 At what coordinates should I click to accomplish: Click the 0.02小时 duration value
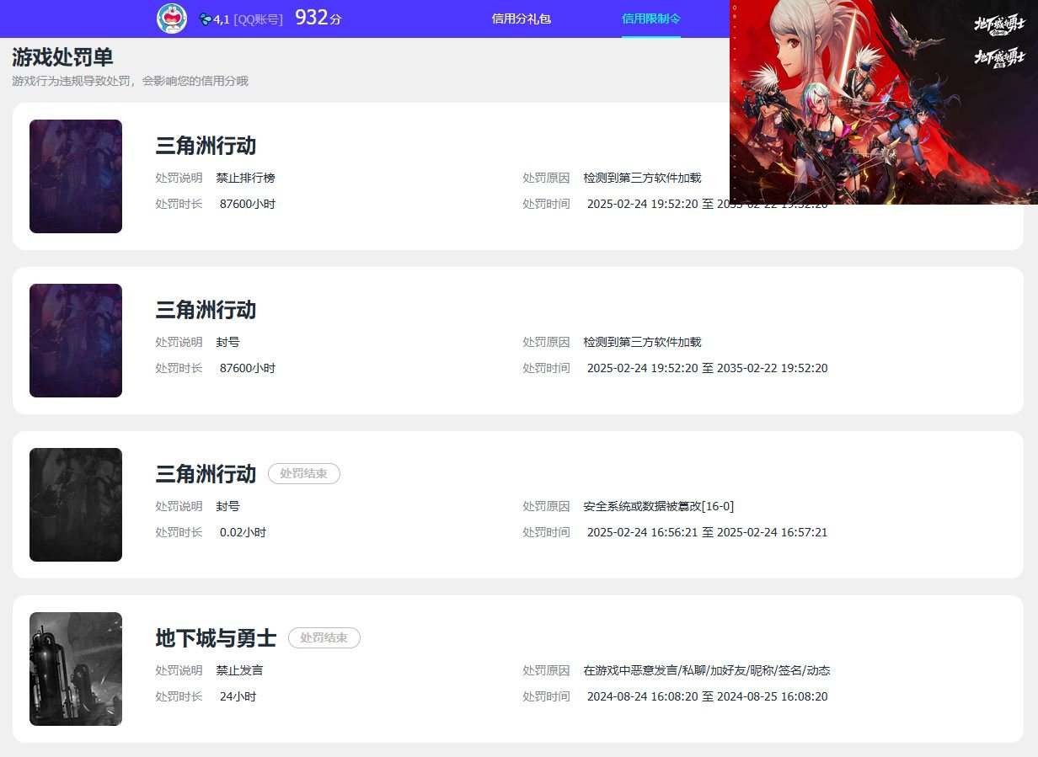[243, 532]
